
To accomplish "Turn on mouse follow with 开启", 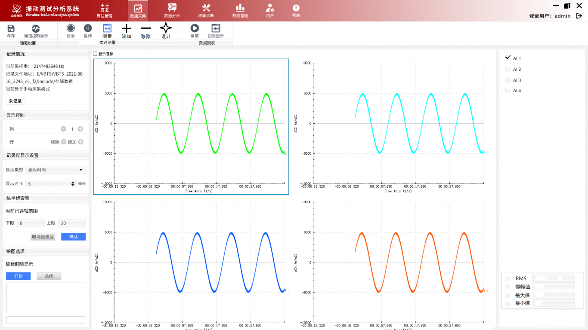I will coord(18,276).
